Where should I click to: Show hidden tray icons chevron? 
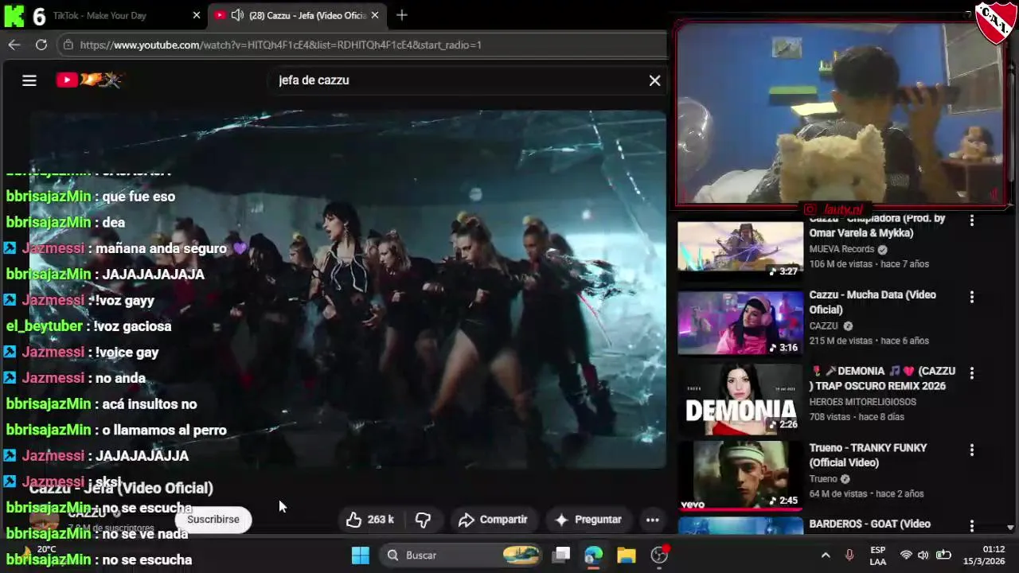[x=826, y=555]
